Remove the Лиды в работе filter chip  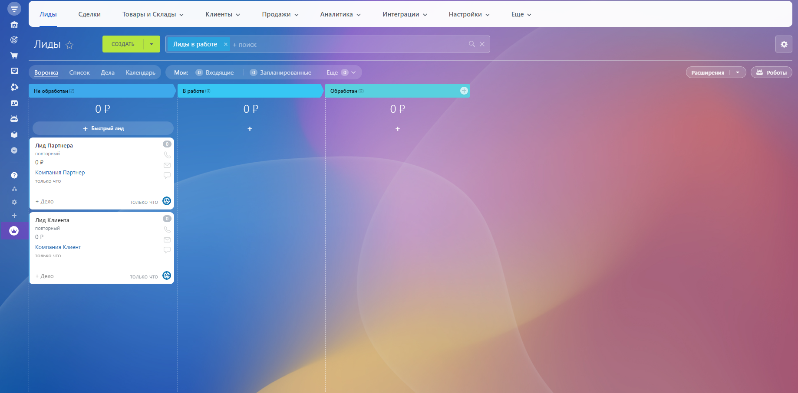click(x=226, y=44)
